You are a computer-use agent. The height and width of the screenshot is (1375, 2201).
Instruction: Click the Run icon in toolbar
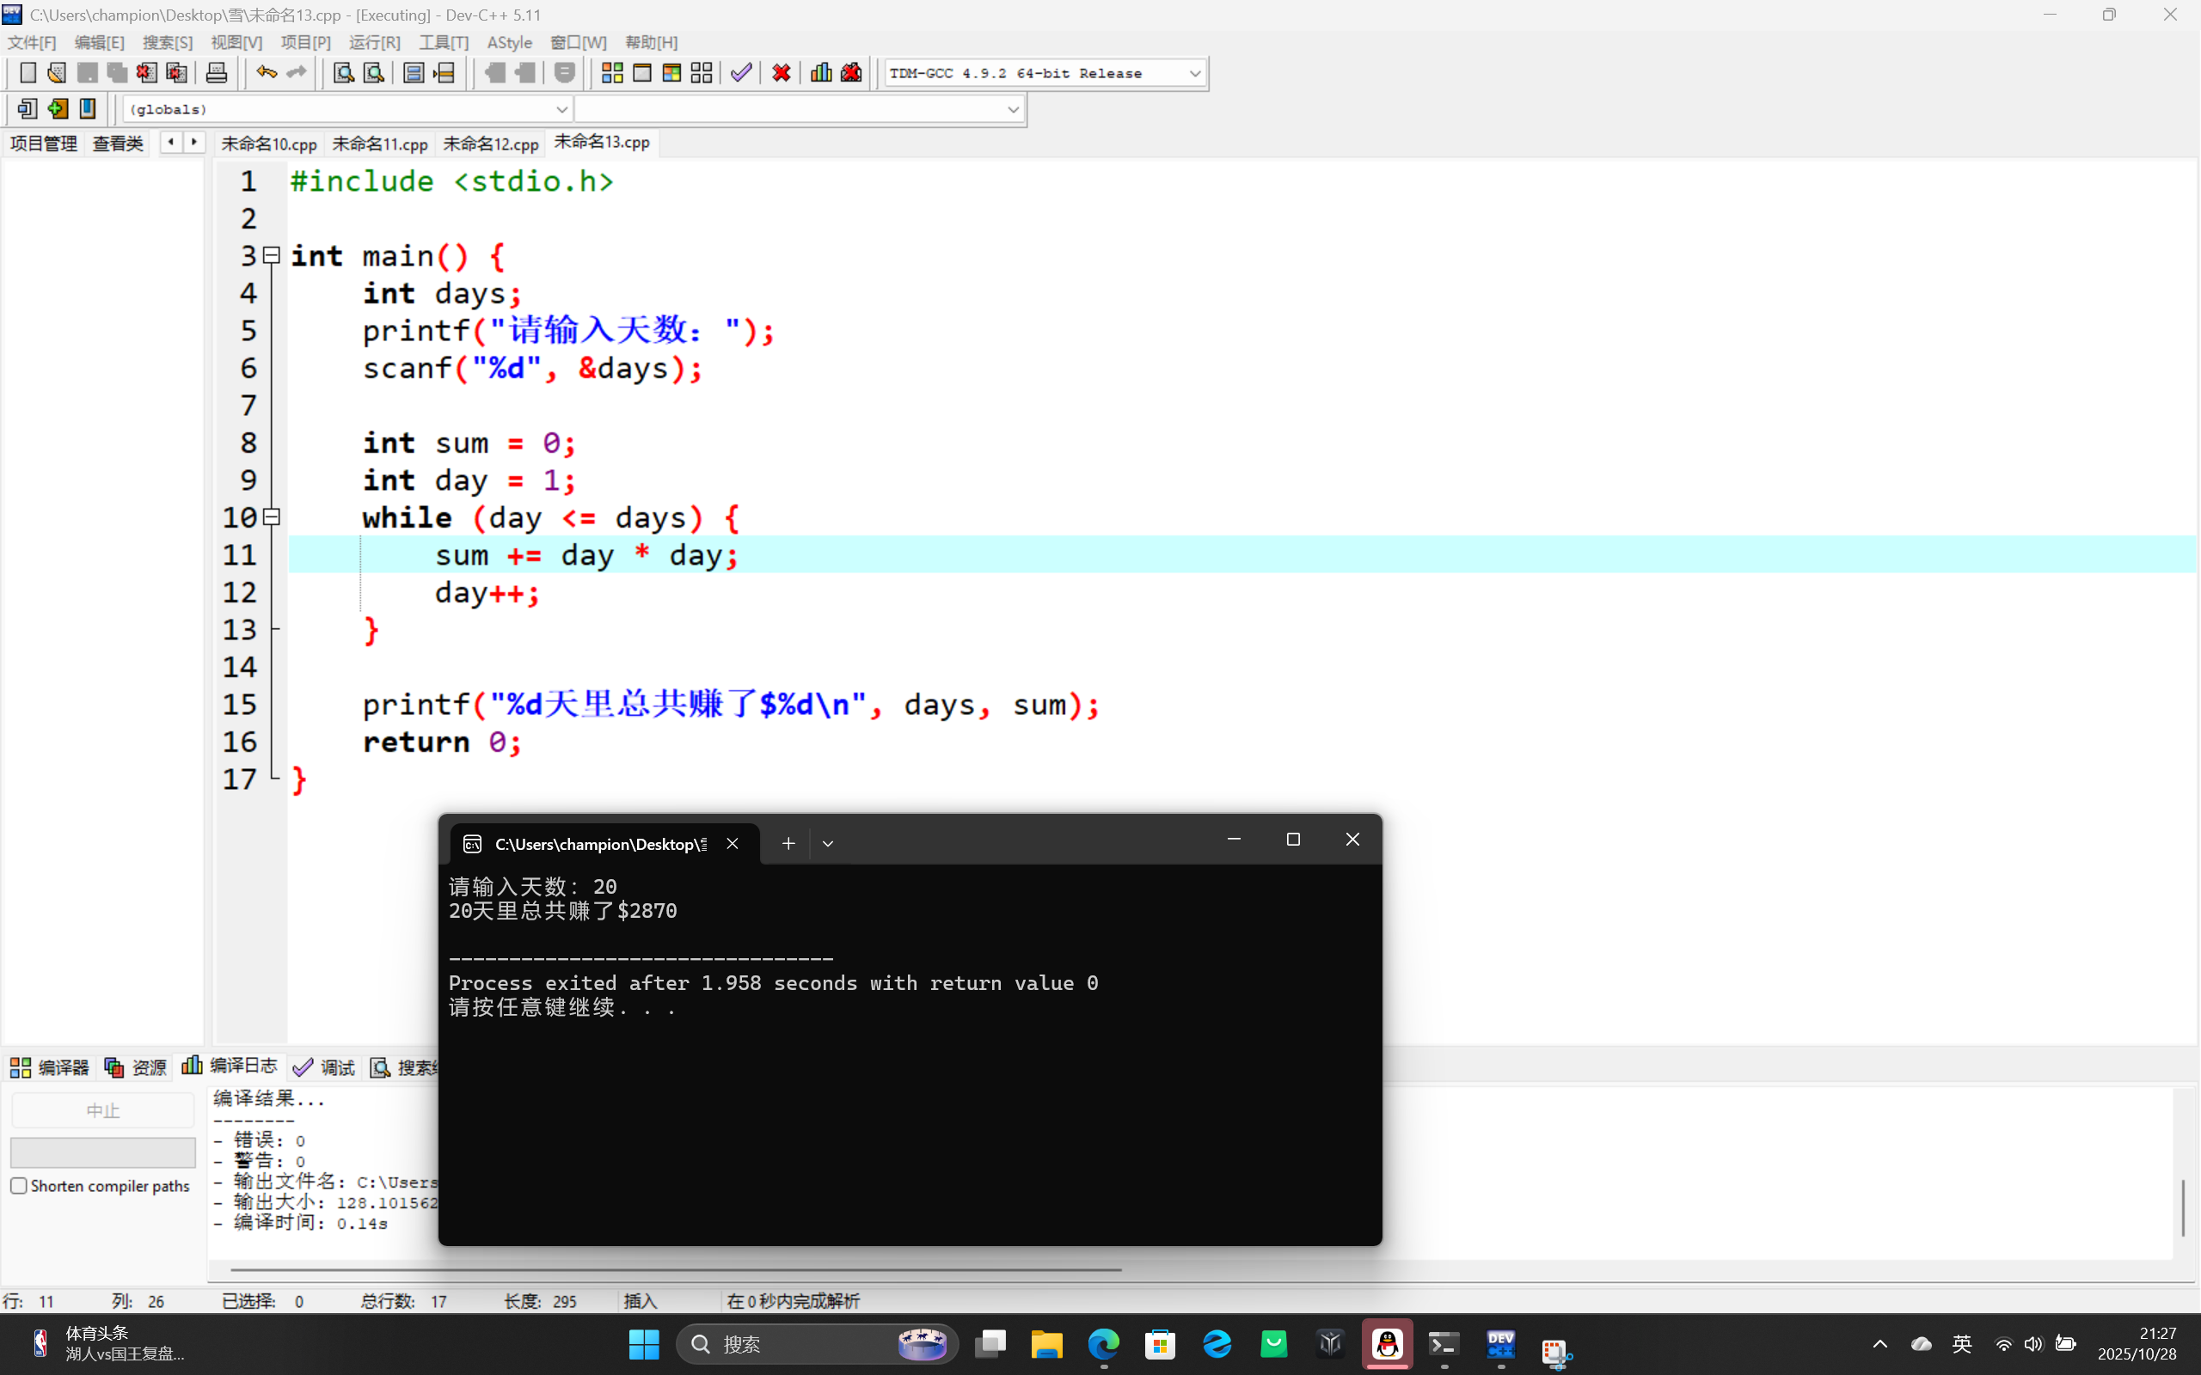pyautogui.click(x=642, y=73)
